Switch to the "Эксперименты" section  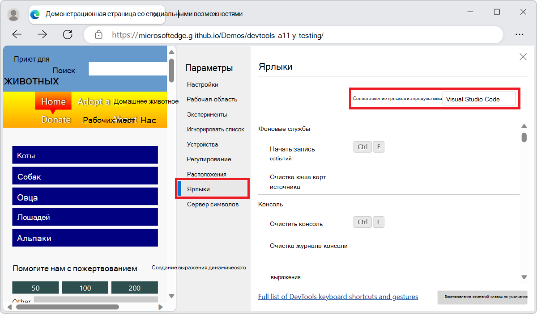click(208, 114)
